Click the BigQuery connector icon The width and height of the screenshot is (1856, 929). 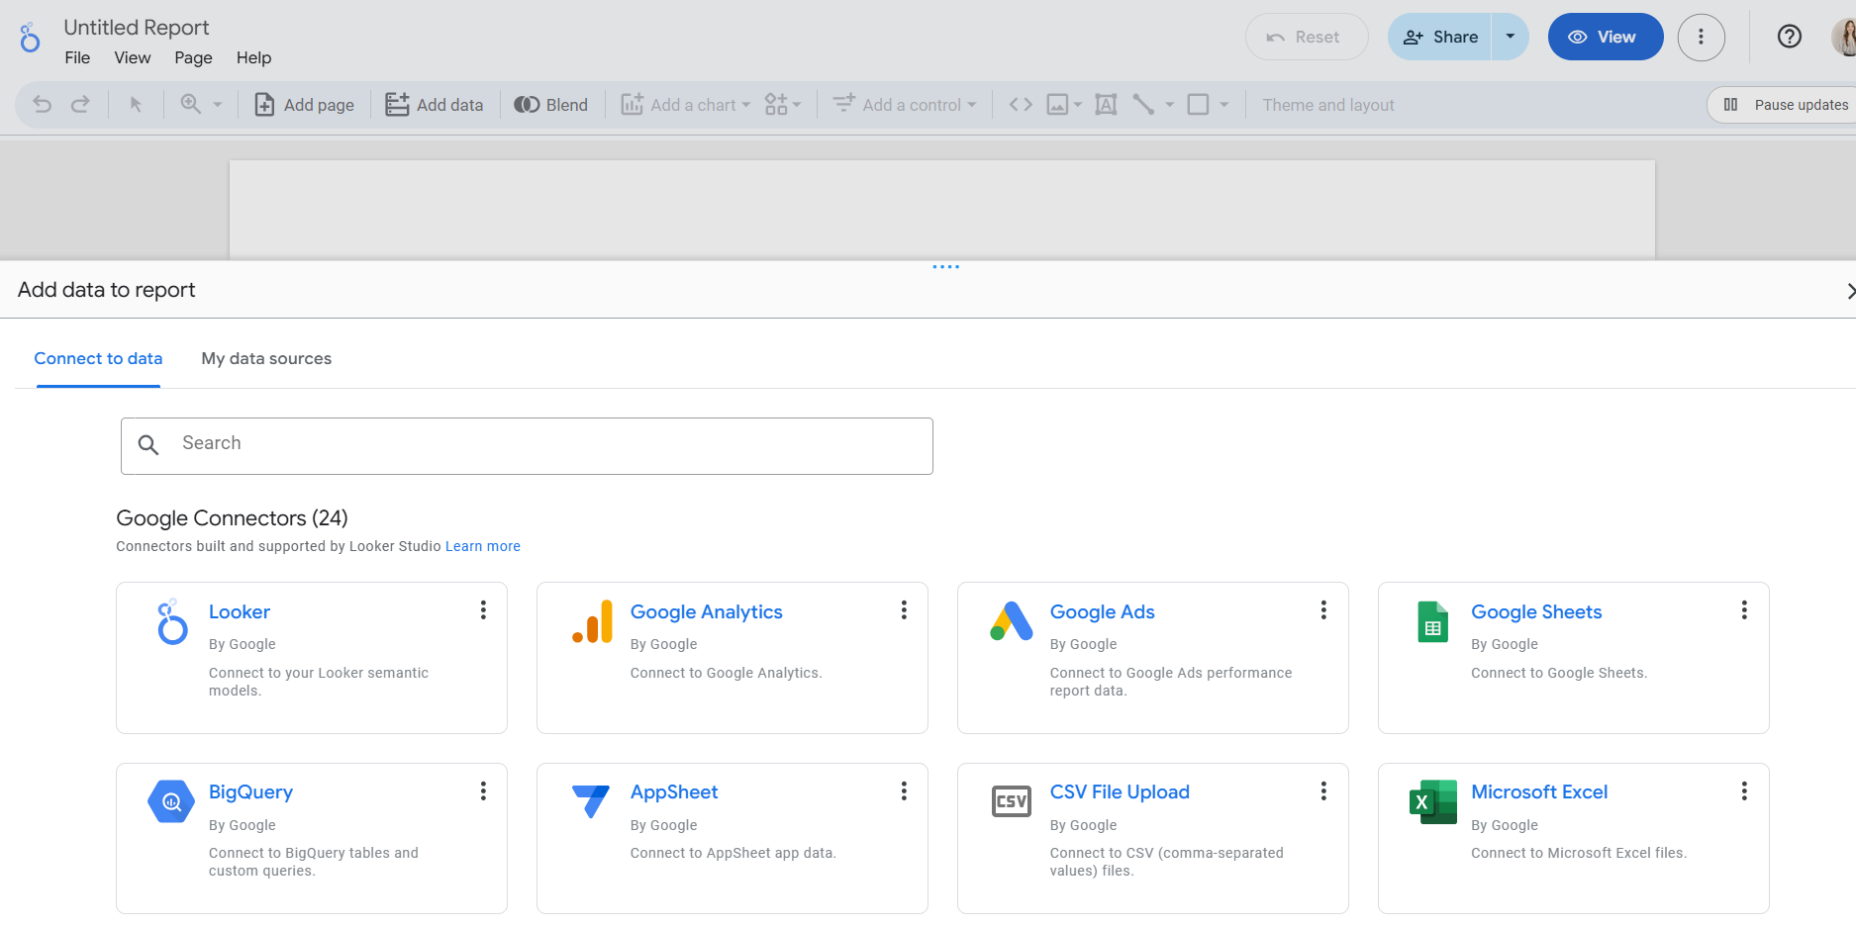click(x=170, y=801)
